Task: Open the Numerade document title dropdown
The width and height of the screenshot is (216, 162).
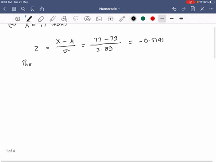Action: point(109,9)
